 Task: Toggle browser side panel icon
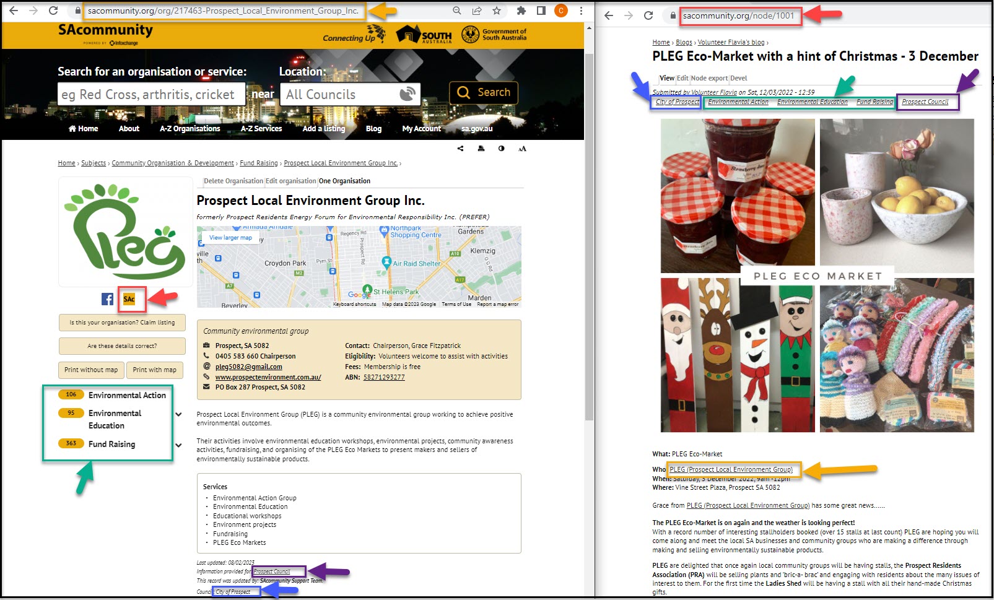pos(541,11)
